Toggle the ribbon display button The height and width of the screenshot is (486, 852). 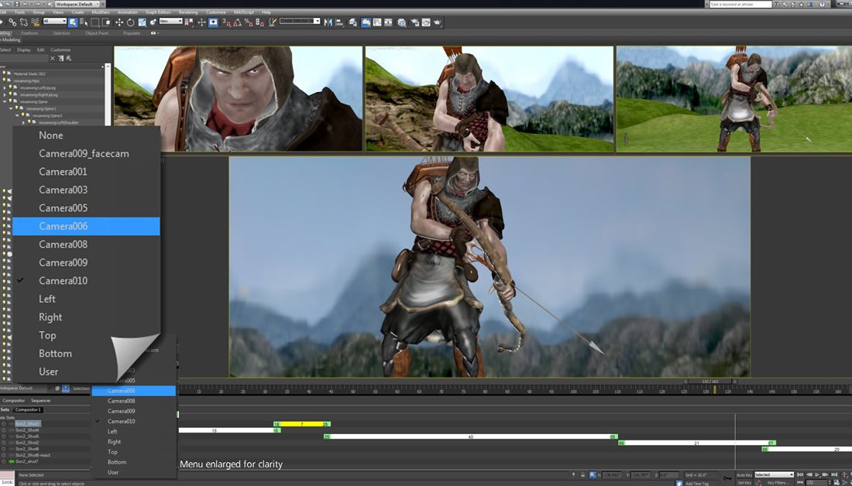click(x=366, y=22)
